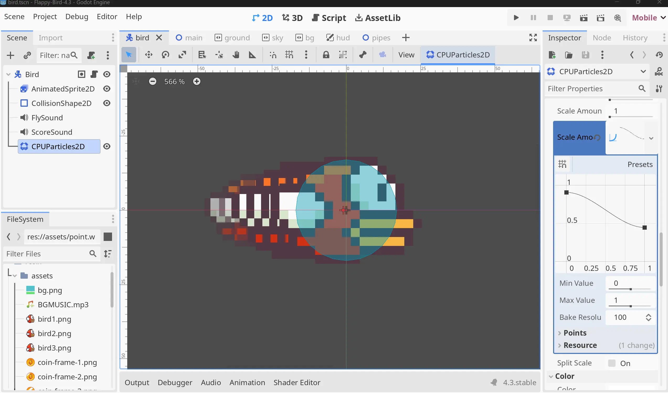Toggle distraction free mode
668x393 pixels.
[533, 37]
